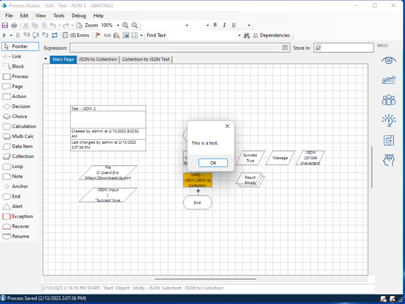This screenshot has width=405, height=304.
Task: Click the lightbulb Problem Solving skill icon
Action: click(x=389, y=120)
